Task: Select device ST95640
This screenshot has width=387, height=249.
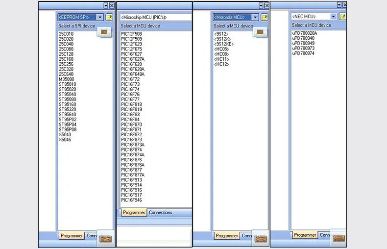Action: point(68,114)
